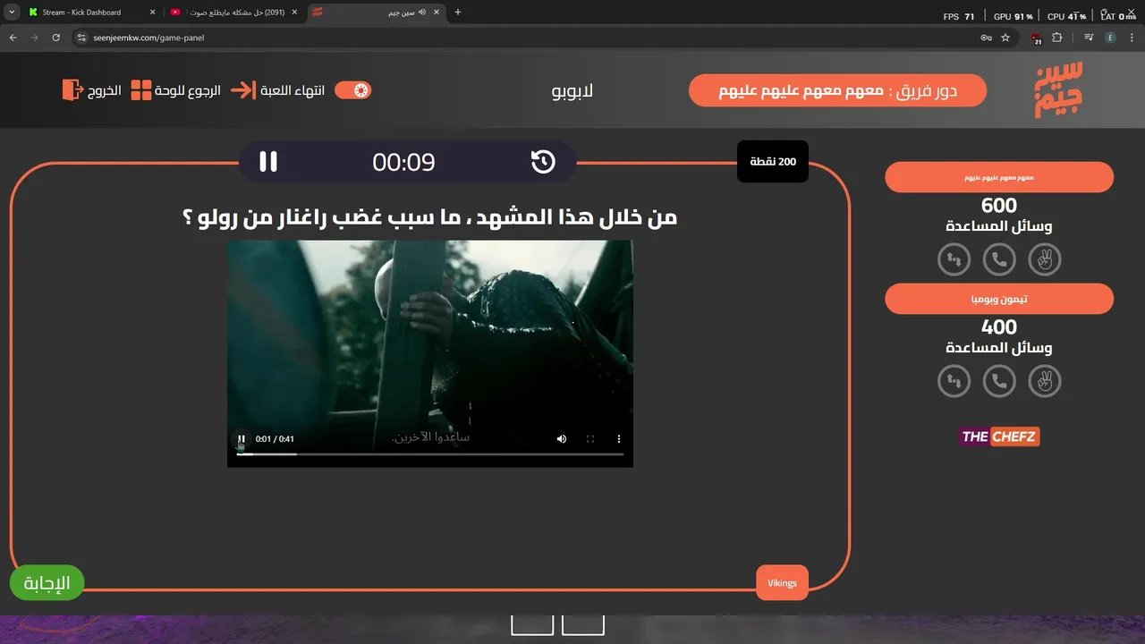Viewport: 1145px width, 644px height.
Task: Click the لابوبو category title
Action: (x=572, y=91)
